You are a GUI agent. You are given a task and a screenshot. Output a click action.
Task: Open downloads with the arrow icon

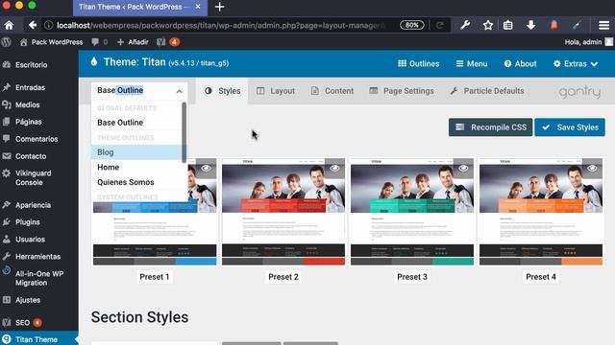pyautogui.click(x=531, y=26)
